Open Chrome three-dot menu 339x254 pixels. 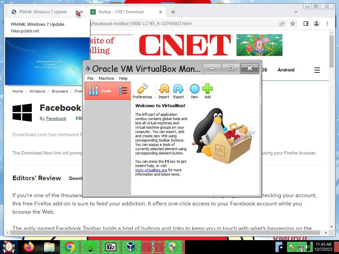327,23
